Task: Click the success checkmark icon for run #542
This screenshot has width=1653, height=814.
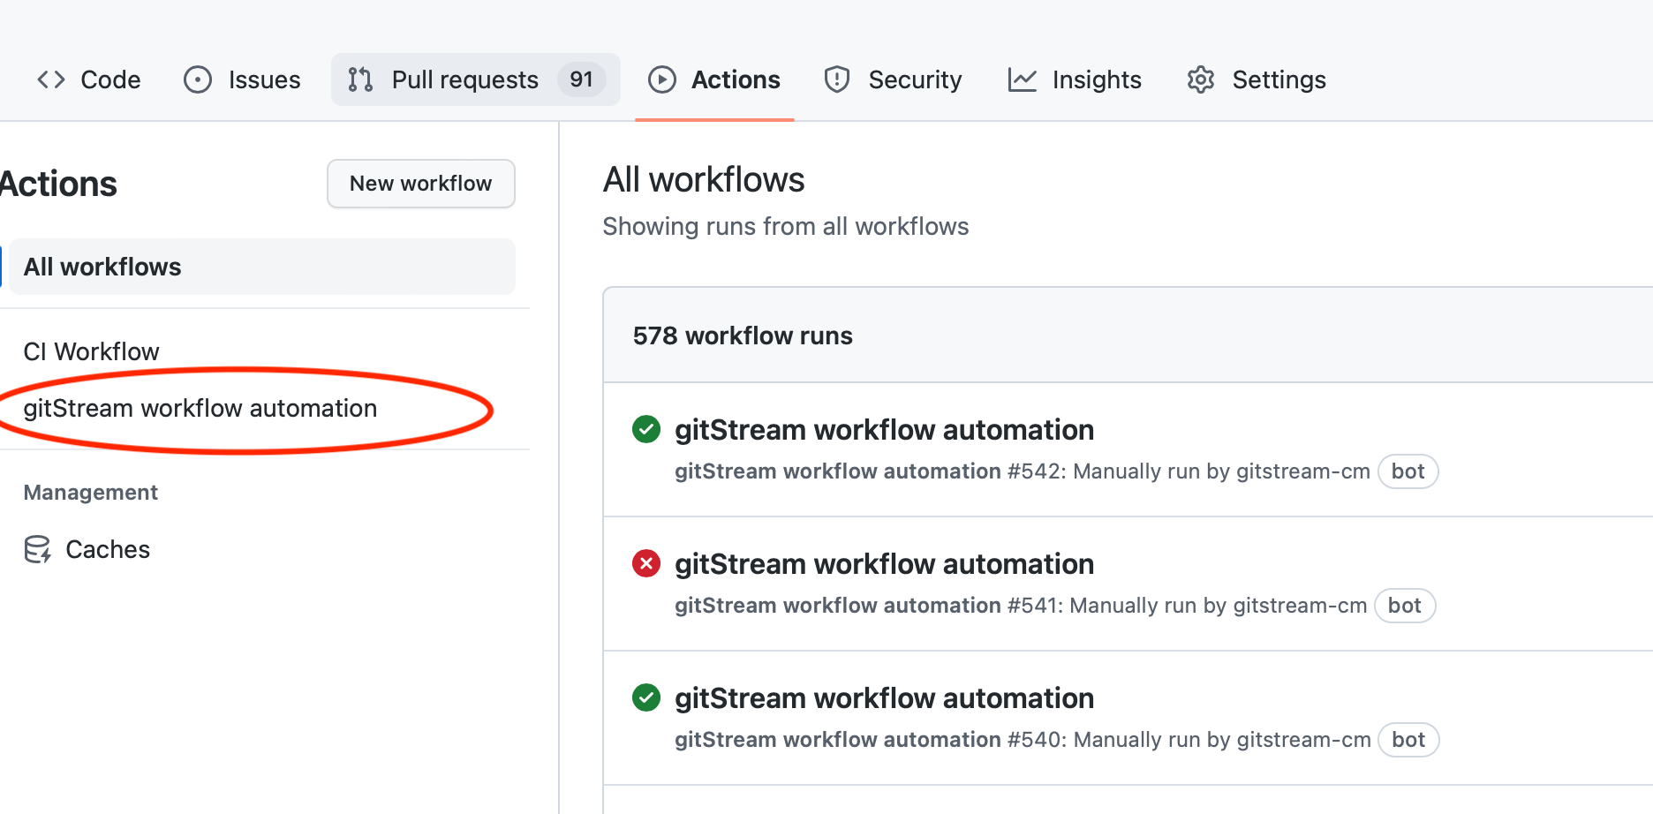Action: click(x=646, y=430)
